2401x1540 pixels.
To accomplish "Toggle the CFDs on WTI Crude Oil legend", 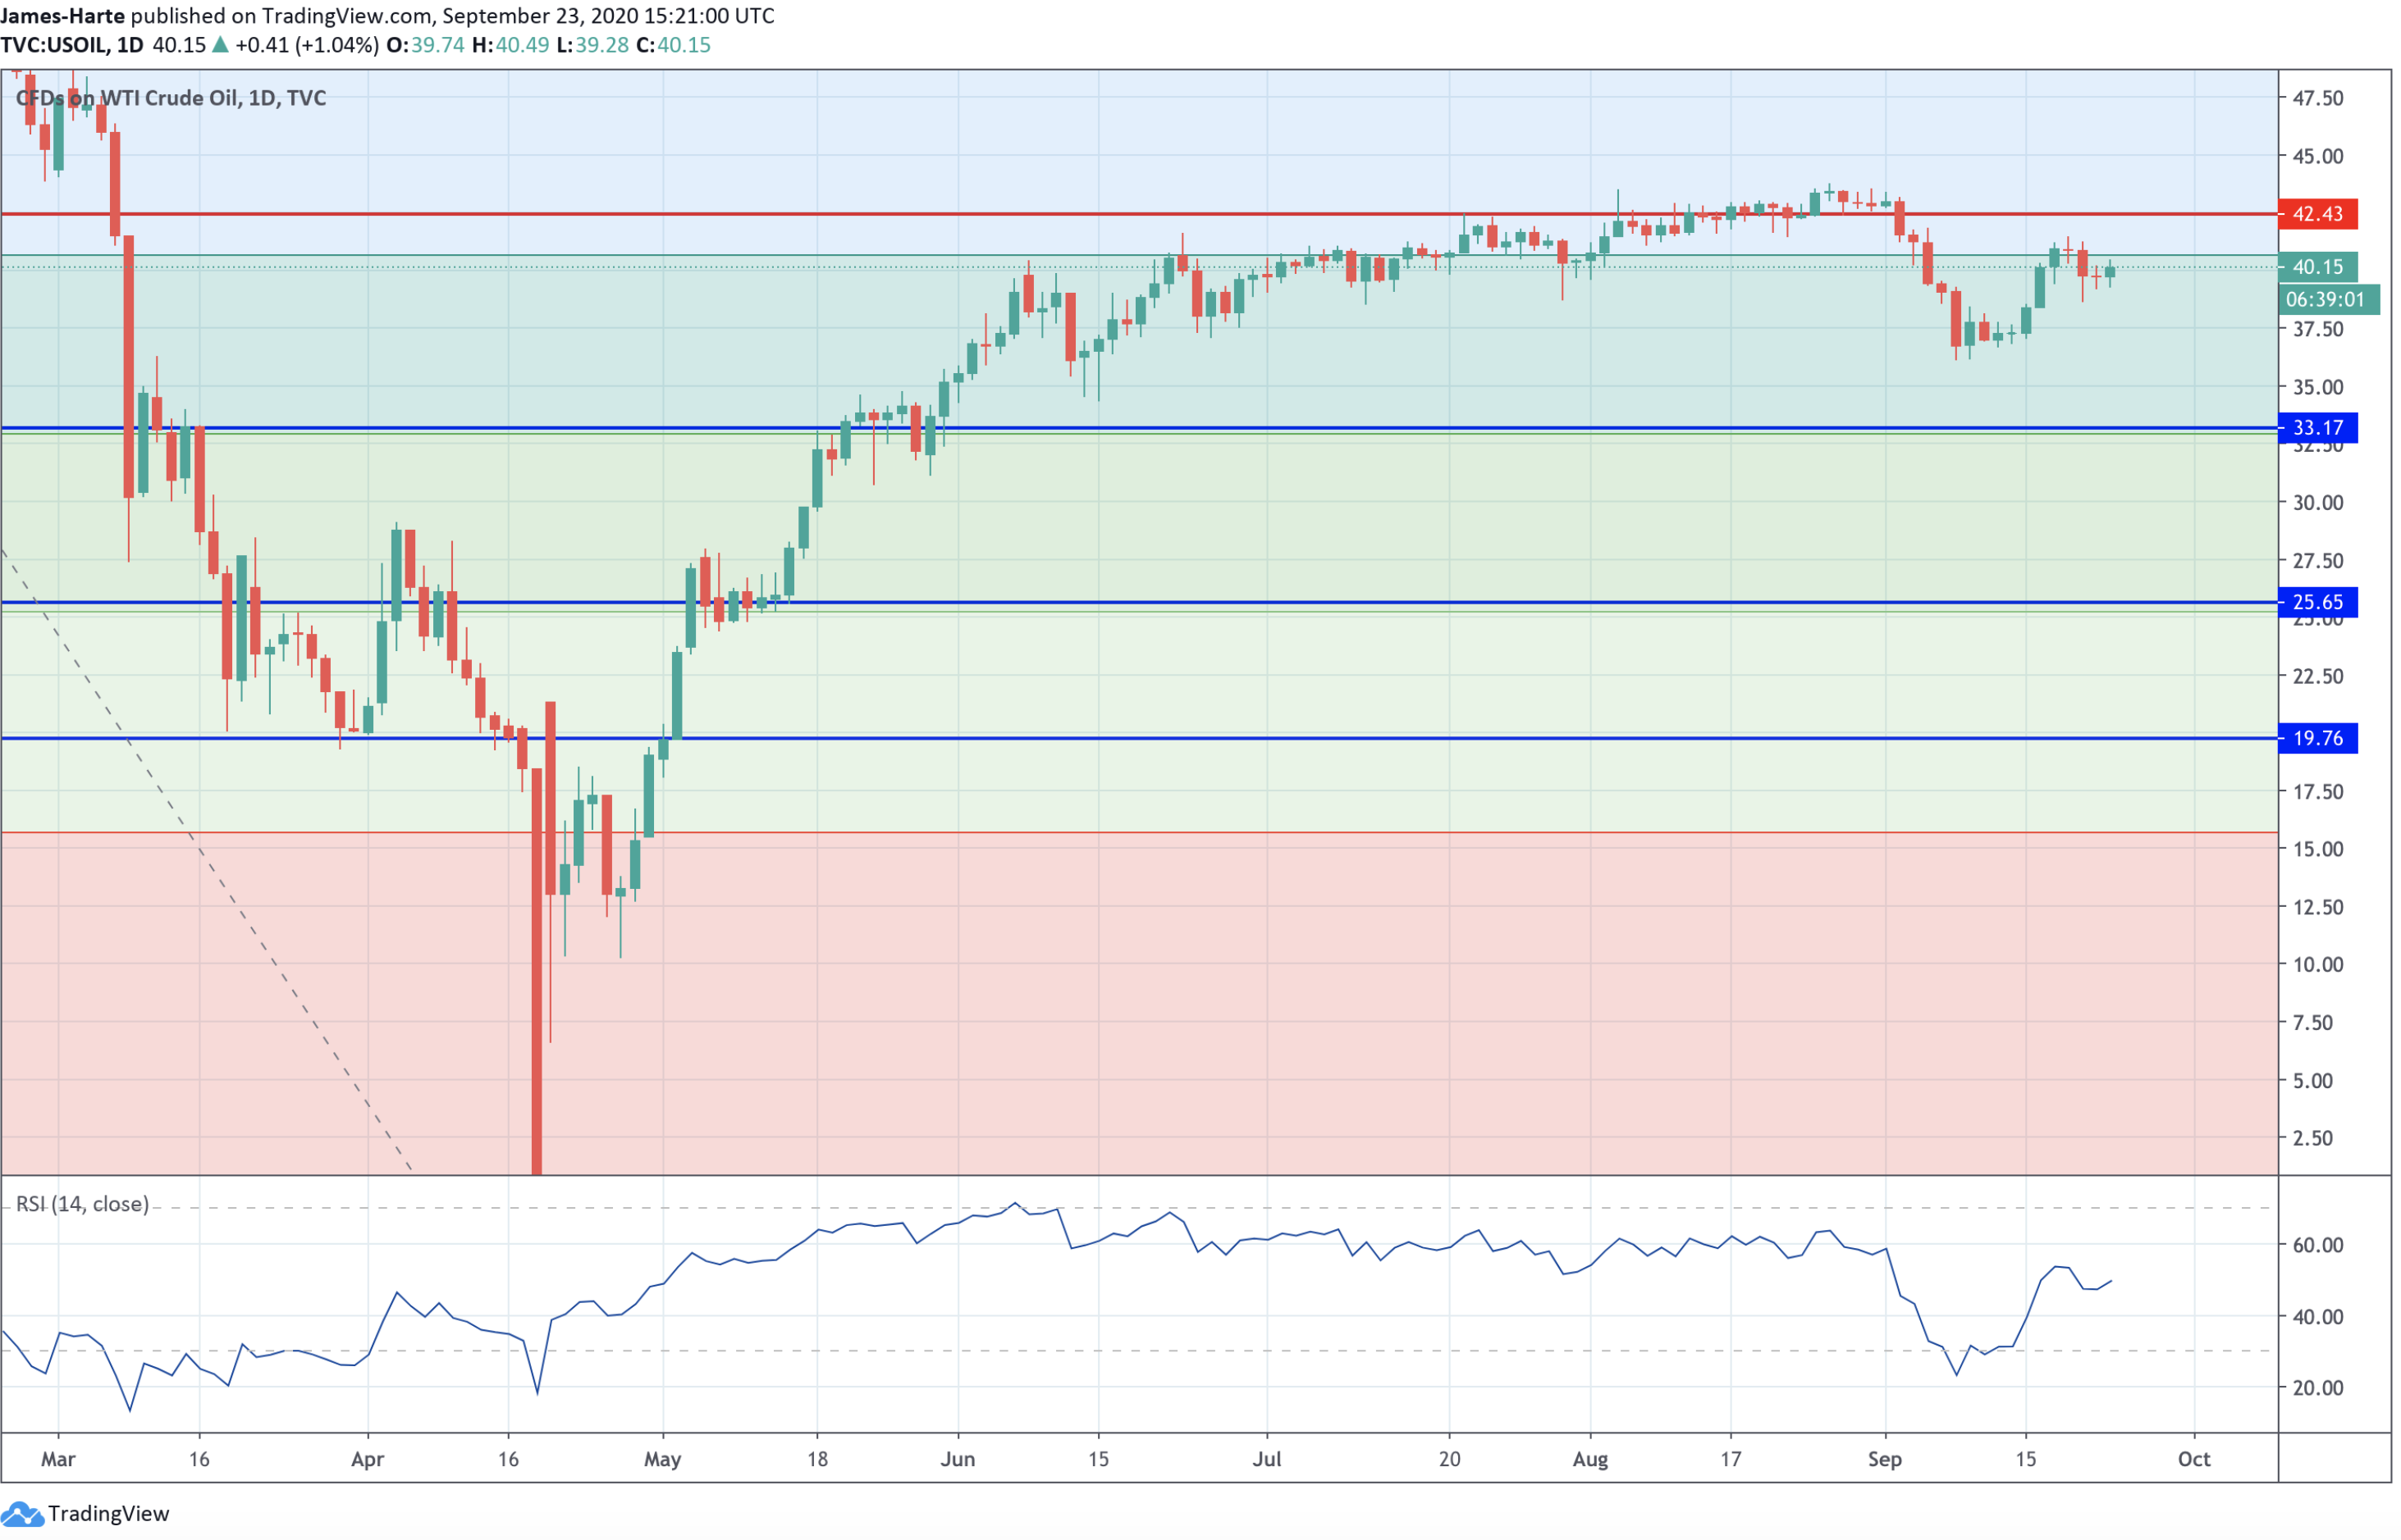I will pos(170,98).
